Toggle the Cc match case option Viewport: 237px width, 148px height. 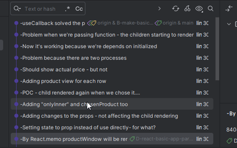click(x=79, y=9)
